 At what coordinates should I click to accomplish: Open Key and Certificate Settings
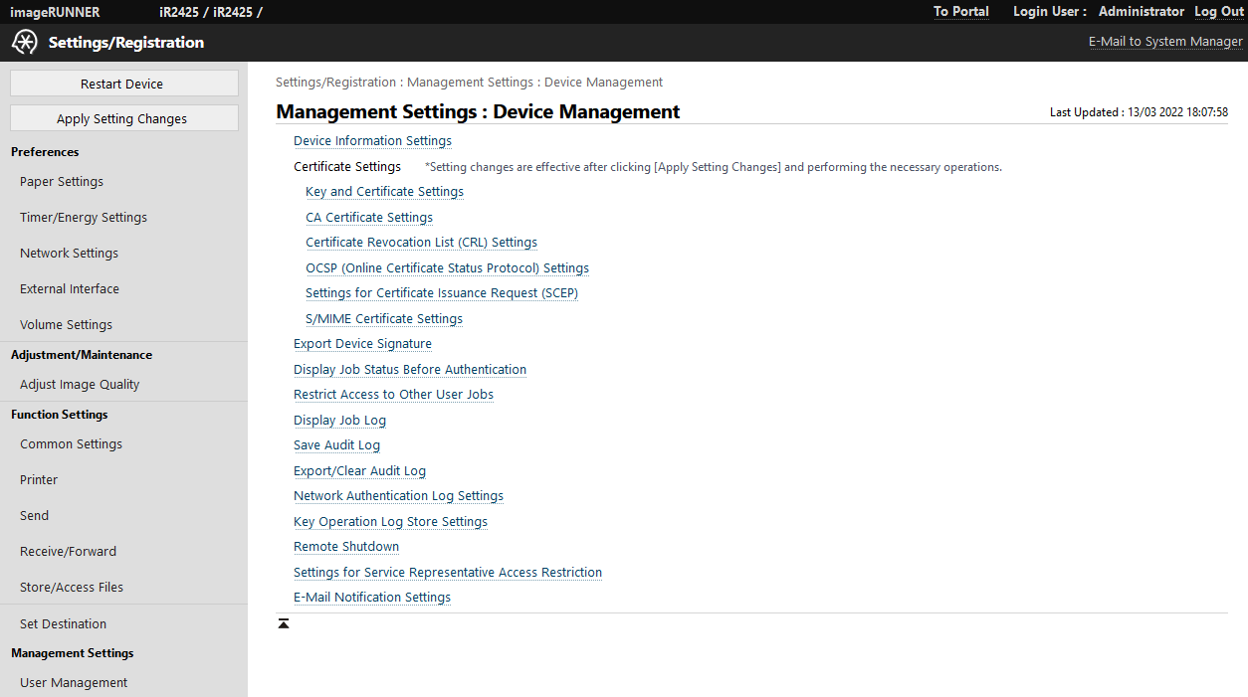tap(384, 192)
